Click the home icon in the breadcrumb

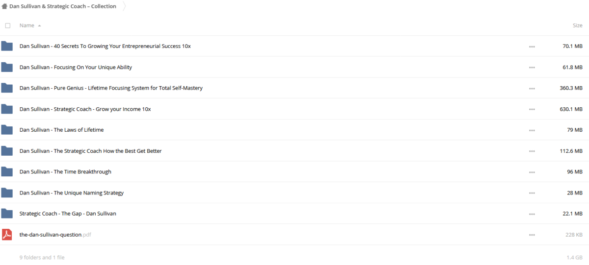(x=4, y=6)
